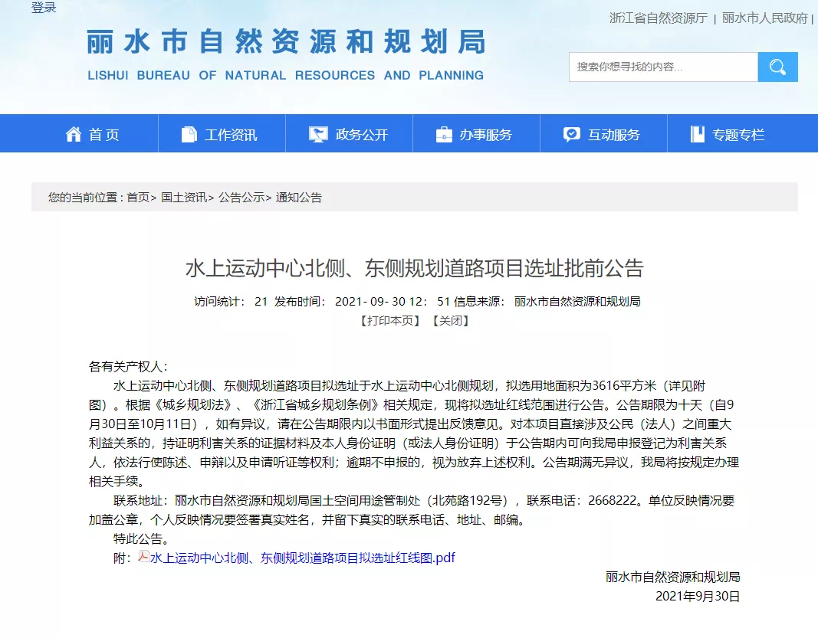This screenshot has height=638, width=818.
Task: Click the 登录 login link
Action: coord(44,8)
